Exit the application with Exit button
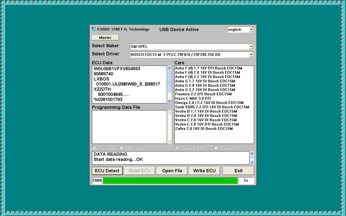The height and width of the screenshot is (216, 346). 238,171
